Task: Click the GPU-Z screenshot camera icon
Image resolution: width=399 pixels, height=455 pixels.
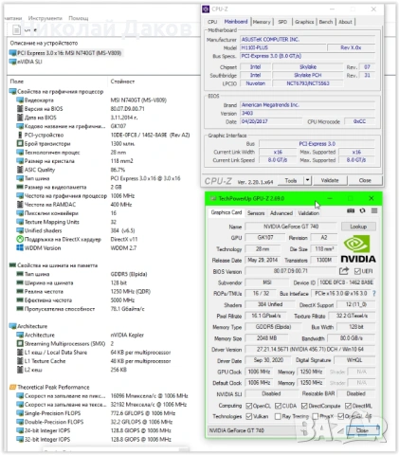Action: tap(351, 210)
